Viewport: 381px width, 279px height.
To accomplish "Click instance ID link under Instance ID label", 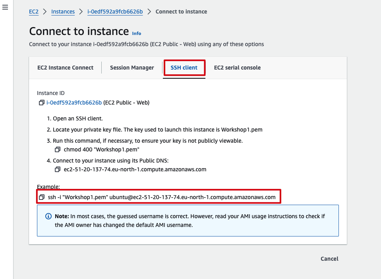I will 74,103.
